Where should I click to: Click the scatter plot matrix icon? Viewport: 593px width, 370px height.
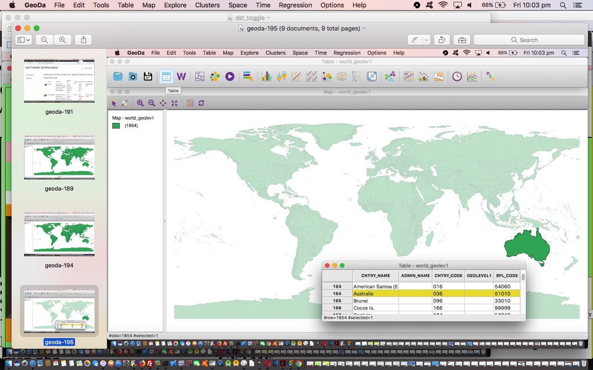[312, 76]
